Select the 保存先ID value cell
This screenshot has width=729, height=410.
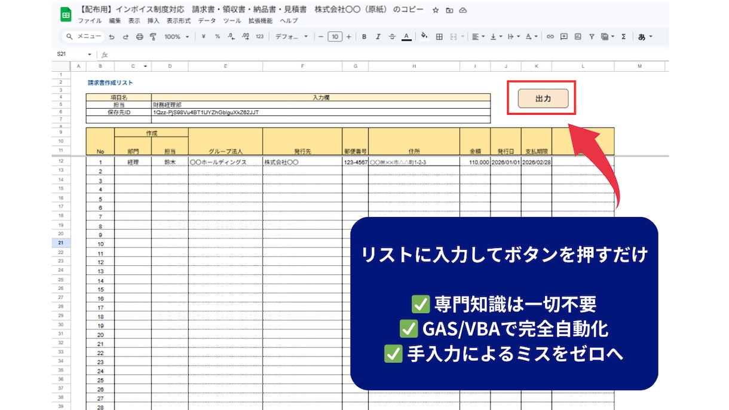[321, 112]
